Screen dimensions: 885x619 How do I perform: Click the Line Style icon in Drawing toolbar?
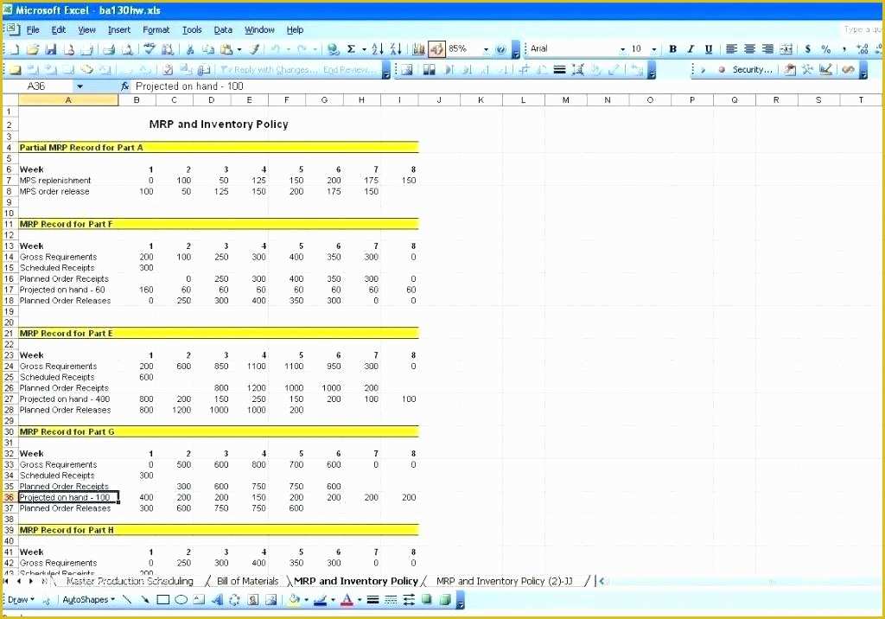coord(372,600)
